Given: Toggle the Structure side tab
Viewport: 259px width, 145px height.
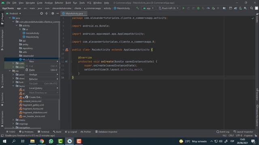Looking at the screenshot, I should coord(2,81).
